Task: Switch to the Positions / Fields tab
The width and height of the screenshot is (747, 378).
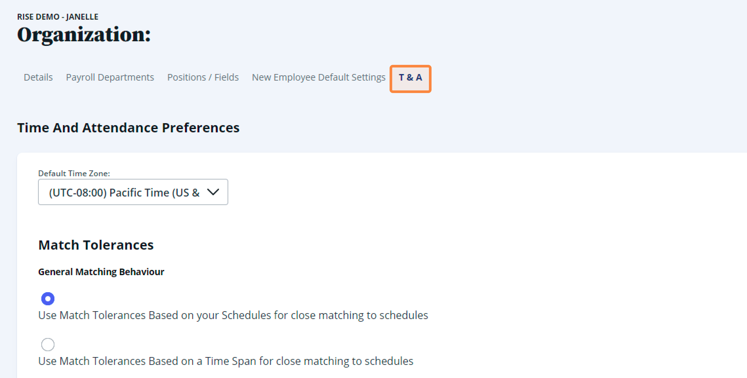Action: [202, 77]
